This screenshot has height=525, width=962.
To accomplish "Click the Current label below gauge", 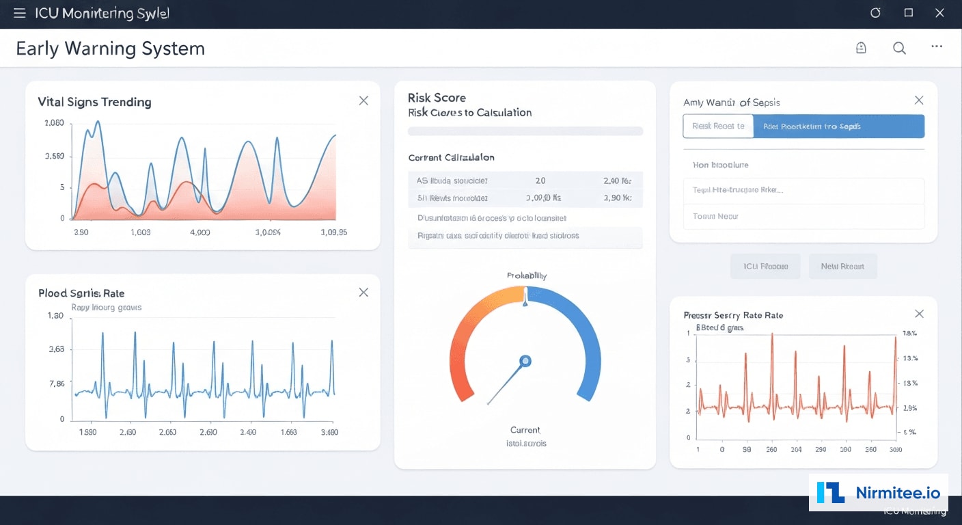I will click(x=525, y=430).
